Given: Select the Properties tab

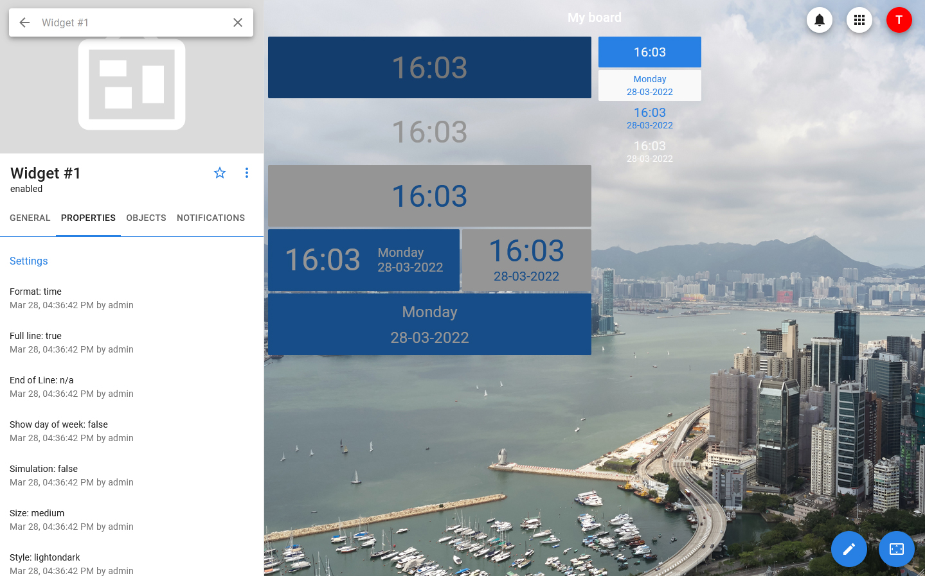Looking at the screenshot, I should point(88,218).
